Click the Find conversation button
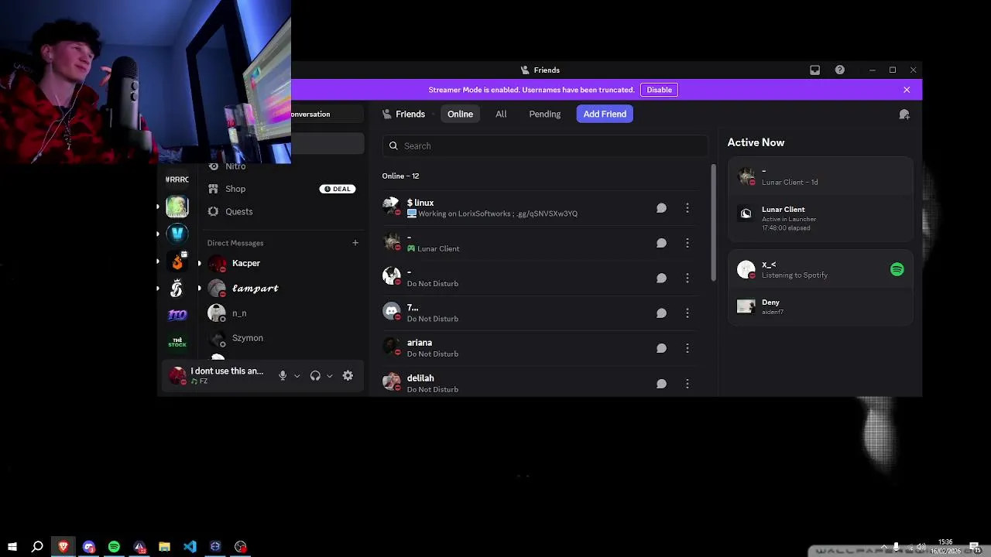 point(327,114)
